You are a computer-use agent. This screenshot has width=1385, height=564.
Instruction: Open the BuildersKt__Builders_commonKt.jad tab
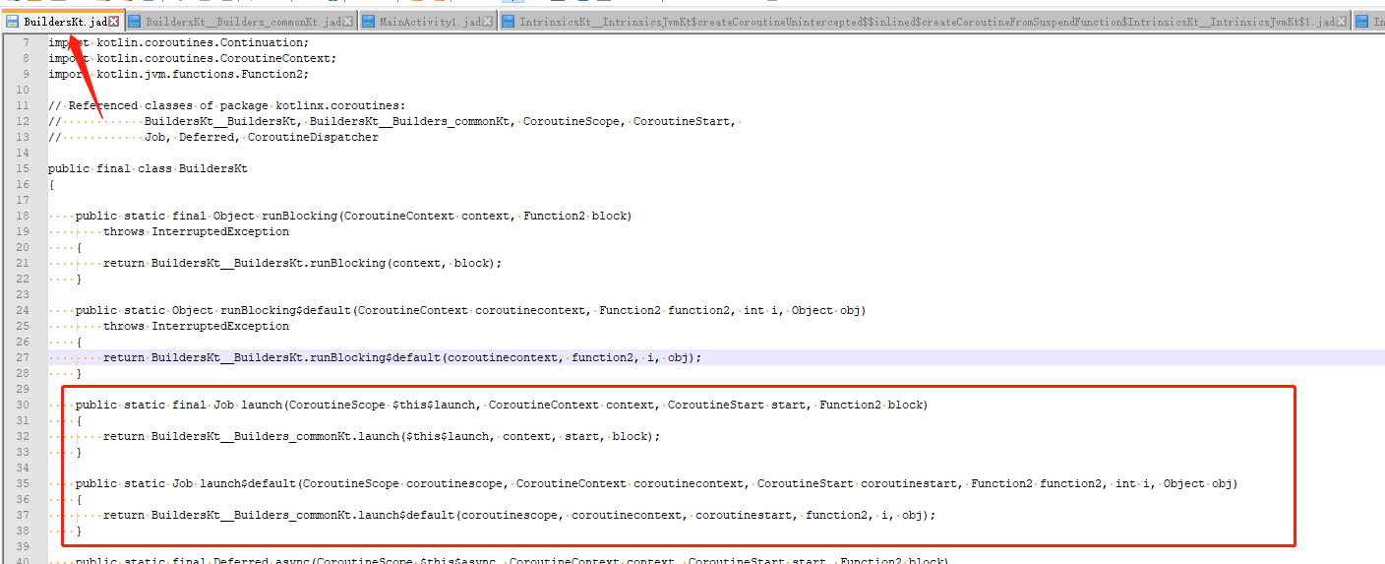(x=244, y=21)
